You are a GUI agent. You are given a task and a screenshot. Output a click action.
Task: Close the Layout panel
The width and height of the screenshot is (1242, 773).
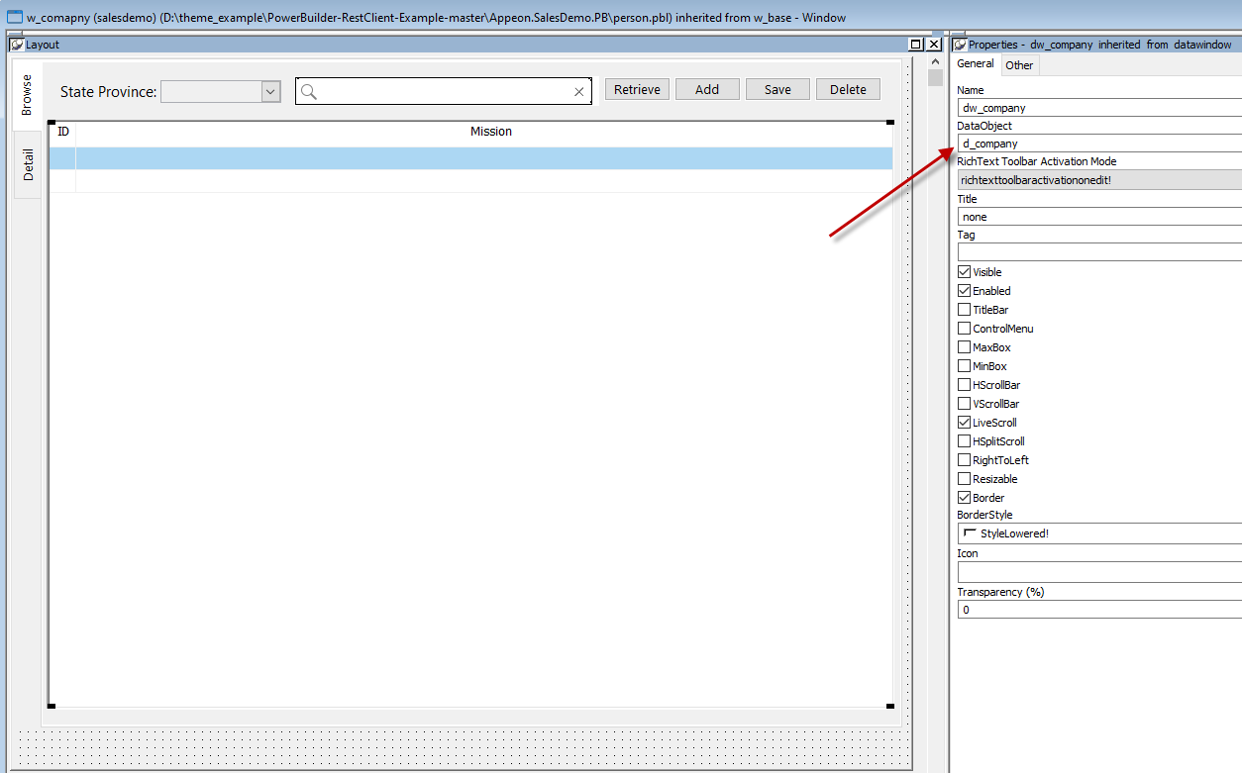934,45
